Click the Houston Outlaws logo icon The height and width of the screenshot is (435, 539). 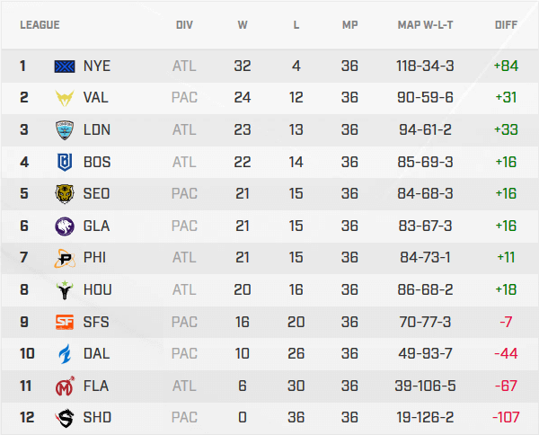click(x=66, y=289)
